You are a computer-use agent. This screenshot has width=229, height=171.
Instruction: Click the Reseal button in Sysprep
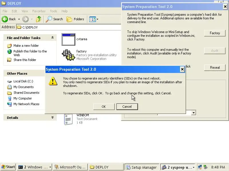point(215,68)
